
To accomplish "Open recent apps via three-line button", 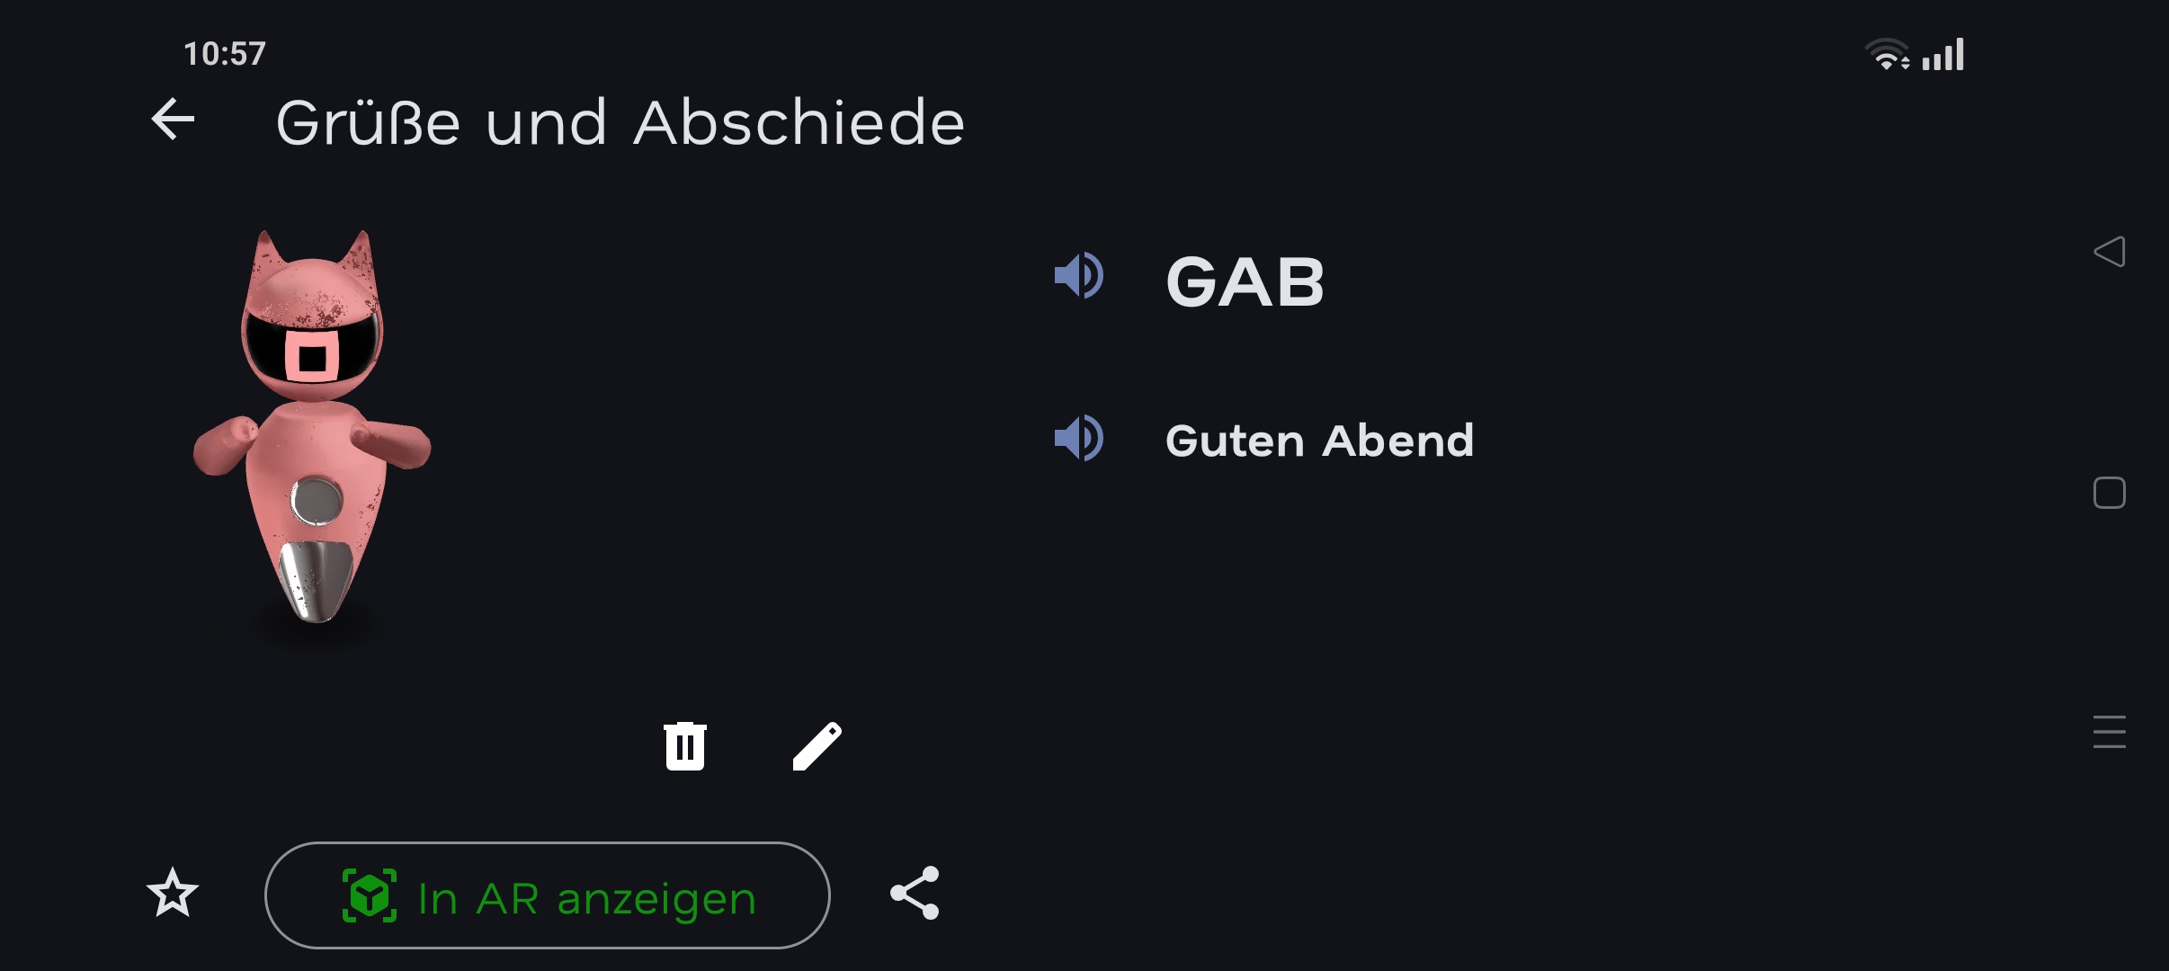I will click(x=2109, y=732).
